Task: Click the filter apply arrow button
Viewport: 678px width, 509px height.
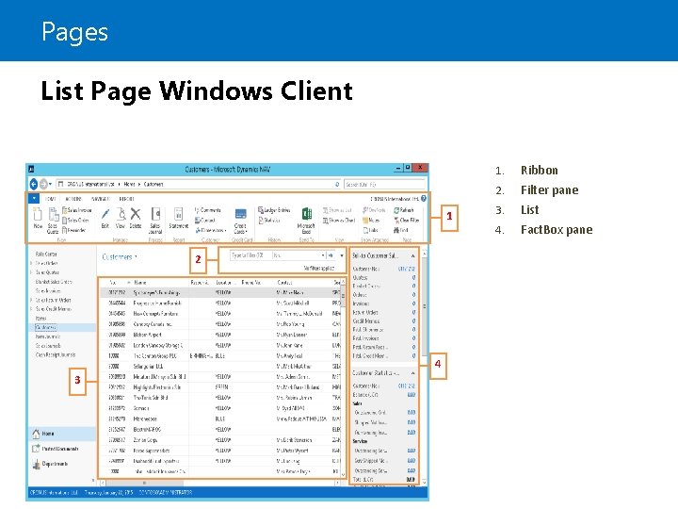Action: pyautogui.click(x=331, y=255)
